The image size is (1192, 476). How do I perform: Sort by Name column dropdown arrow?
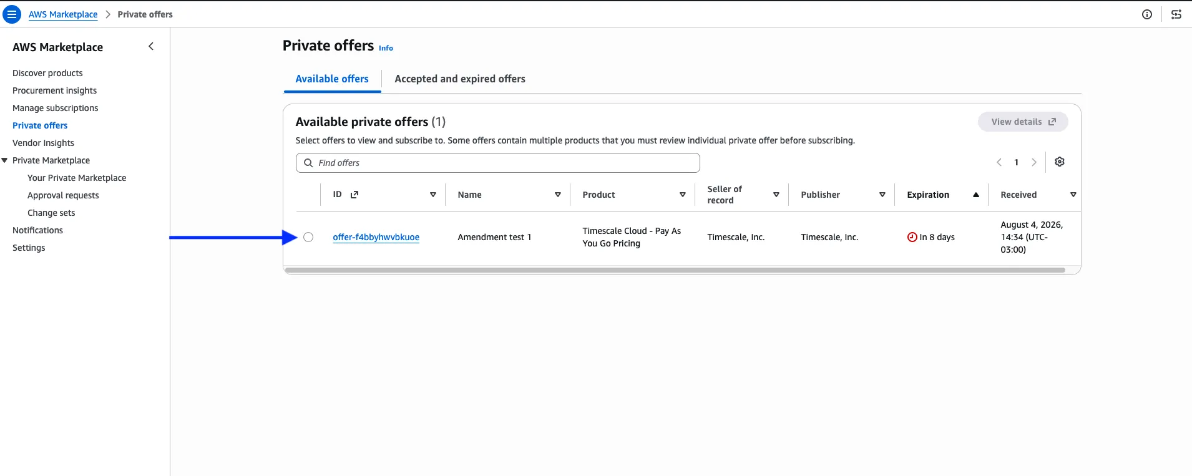(558, 195)
